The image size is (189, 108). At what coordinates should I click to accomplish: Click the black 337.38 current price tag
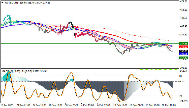(x=184, y=51)
